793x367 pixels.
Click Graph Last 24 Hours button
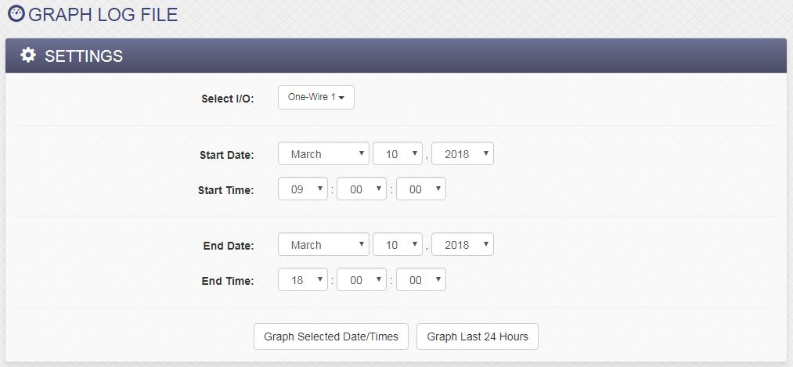(478, 336)
